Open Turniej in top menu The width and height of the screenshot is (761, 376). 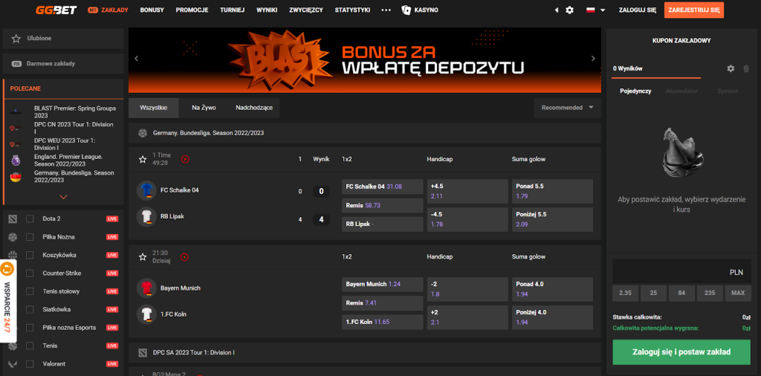coord(232,10)
